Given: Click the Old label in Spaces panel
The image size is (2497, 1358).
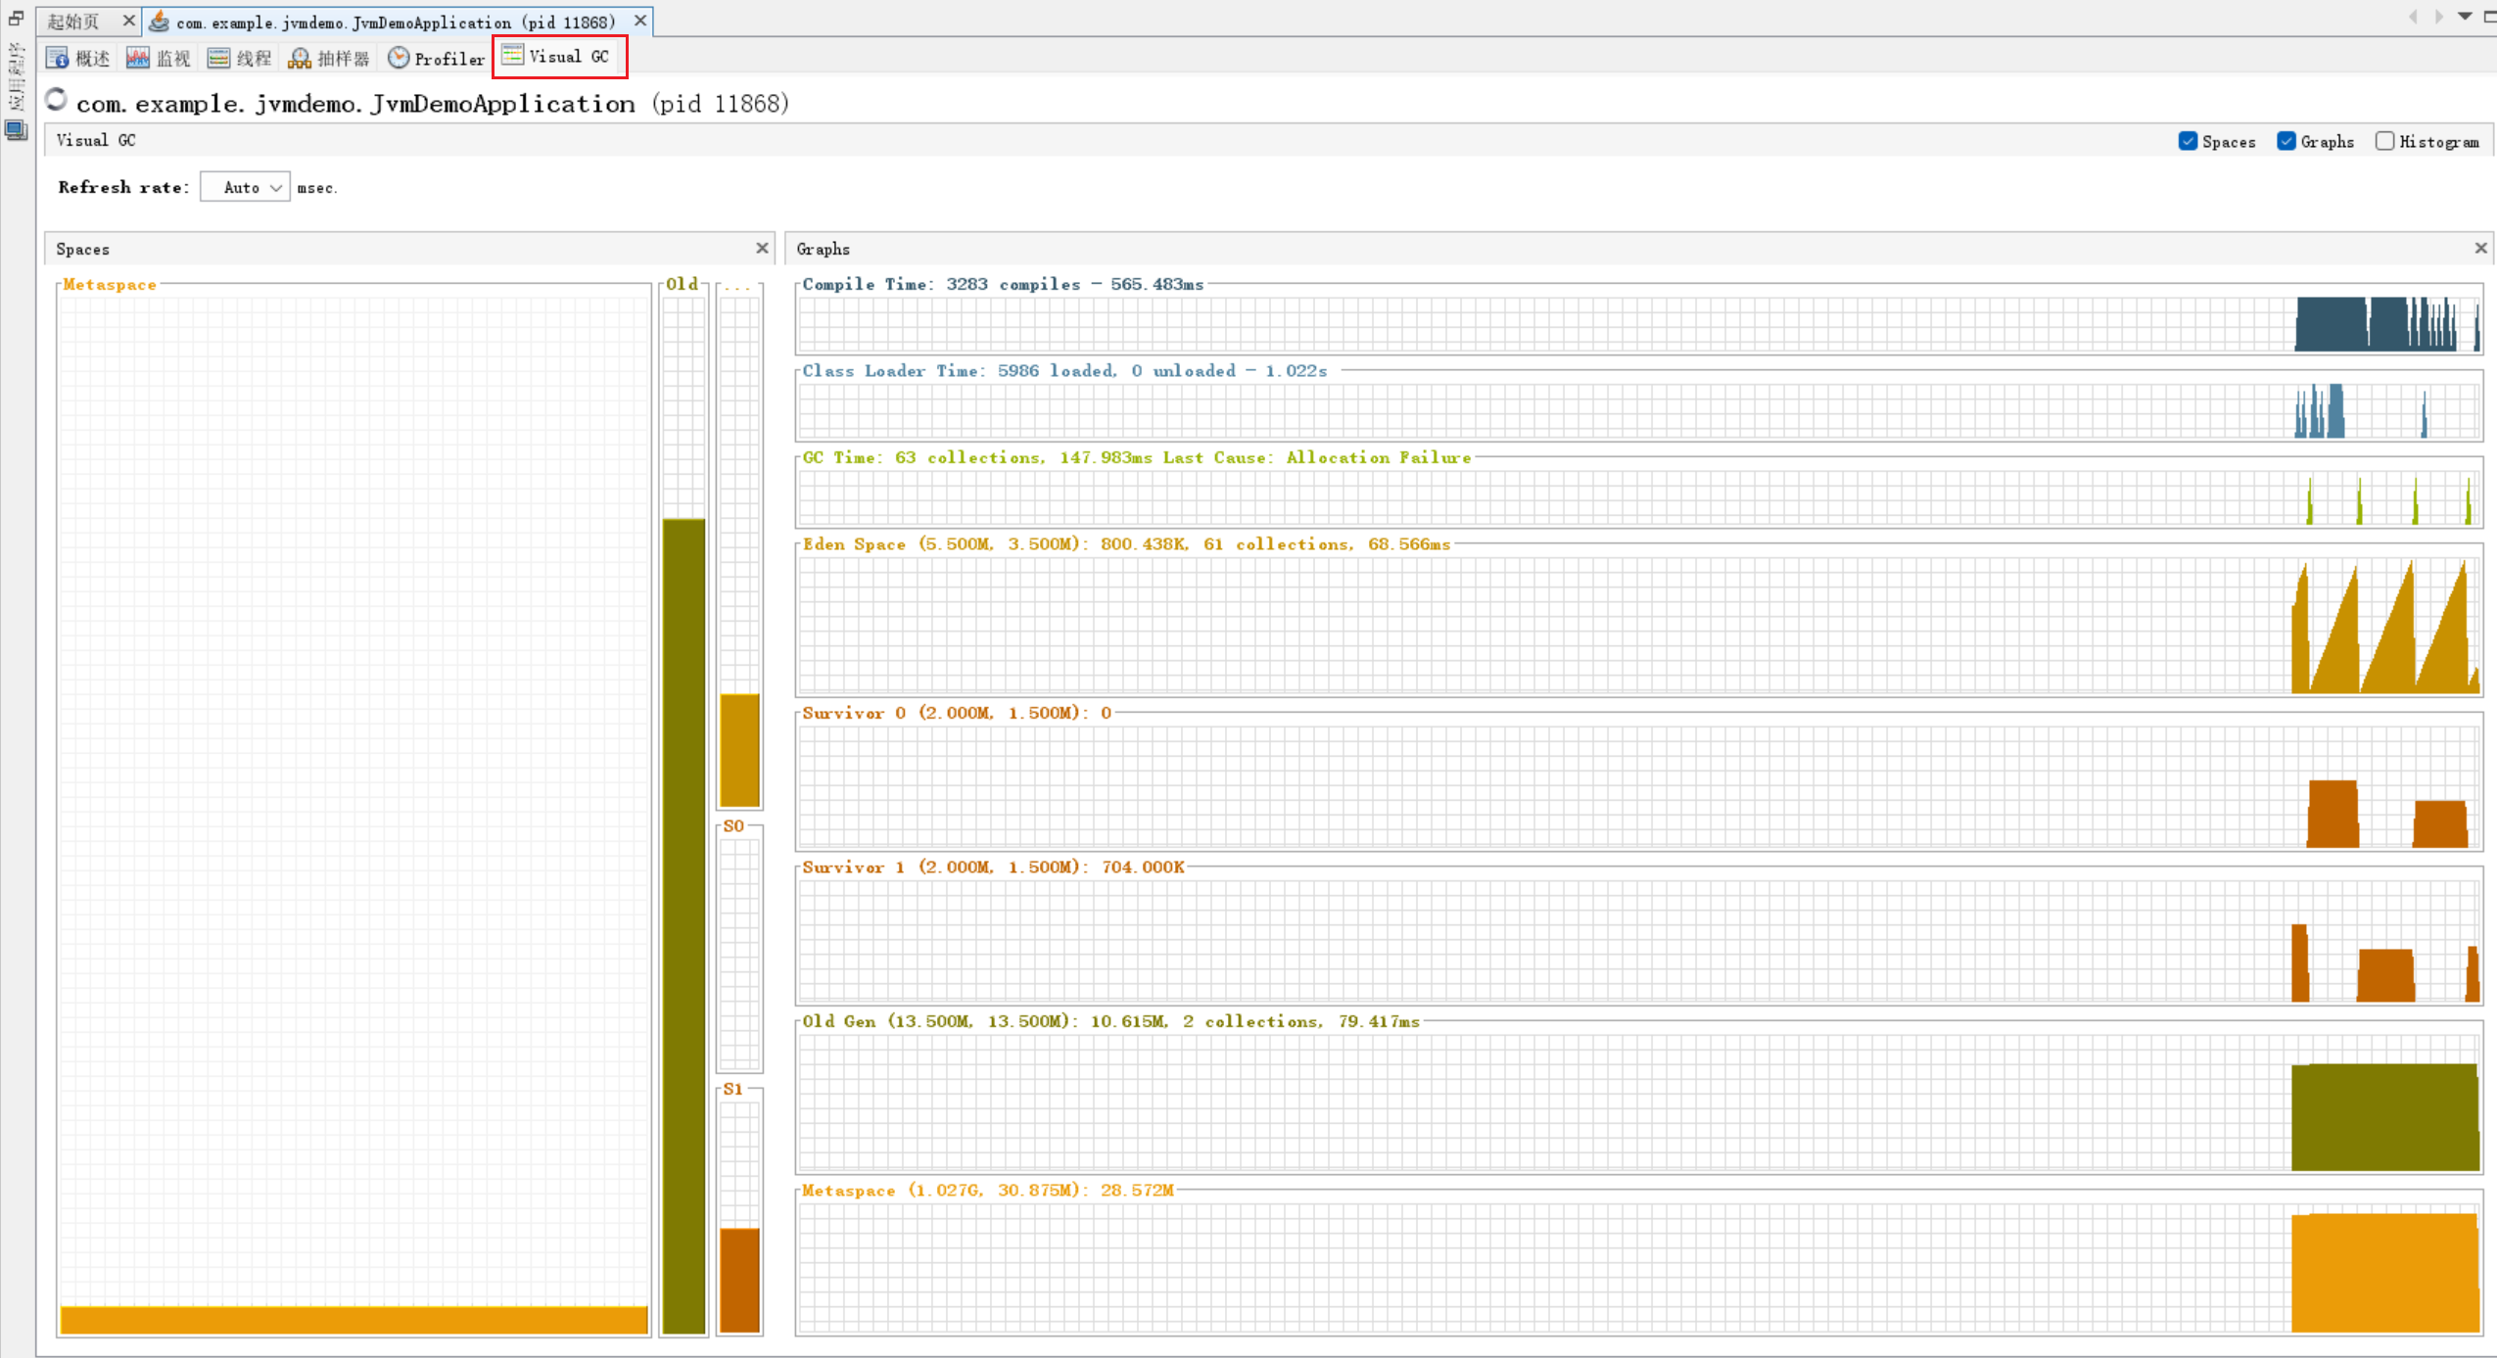Looking at the screenshot, I should point(683,284).
